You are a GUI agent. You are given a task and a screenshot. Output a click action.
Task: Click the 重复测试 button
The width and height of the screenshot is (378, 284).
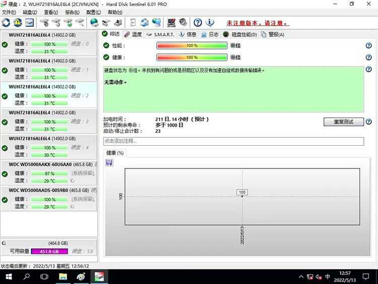coord(343,122)
